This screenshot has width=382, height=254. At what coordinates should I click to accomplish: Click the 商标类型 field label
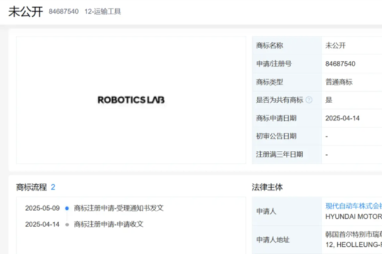(269, 82)
